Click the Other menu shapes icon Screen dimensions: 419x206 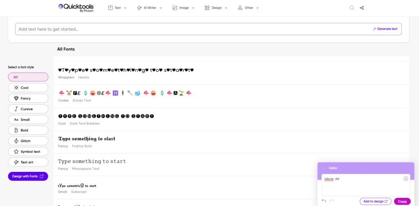click(240, 8)
